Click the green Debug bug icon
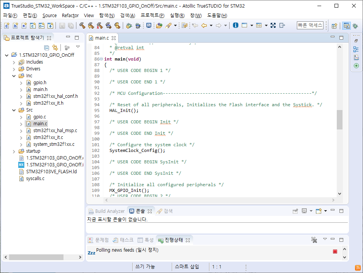 [x=129, y=26]
